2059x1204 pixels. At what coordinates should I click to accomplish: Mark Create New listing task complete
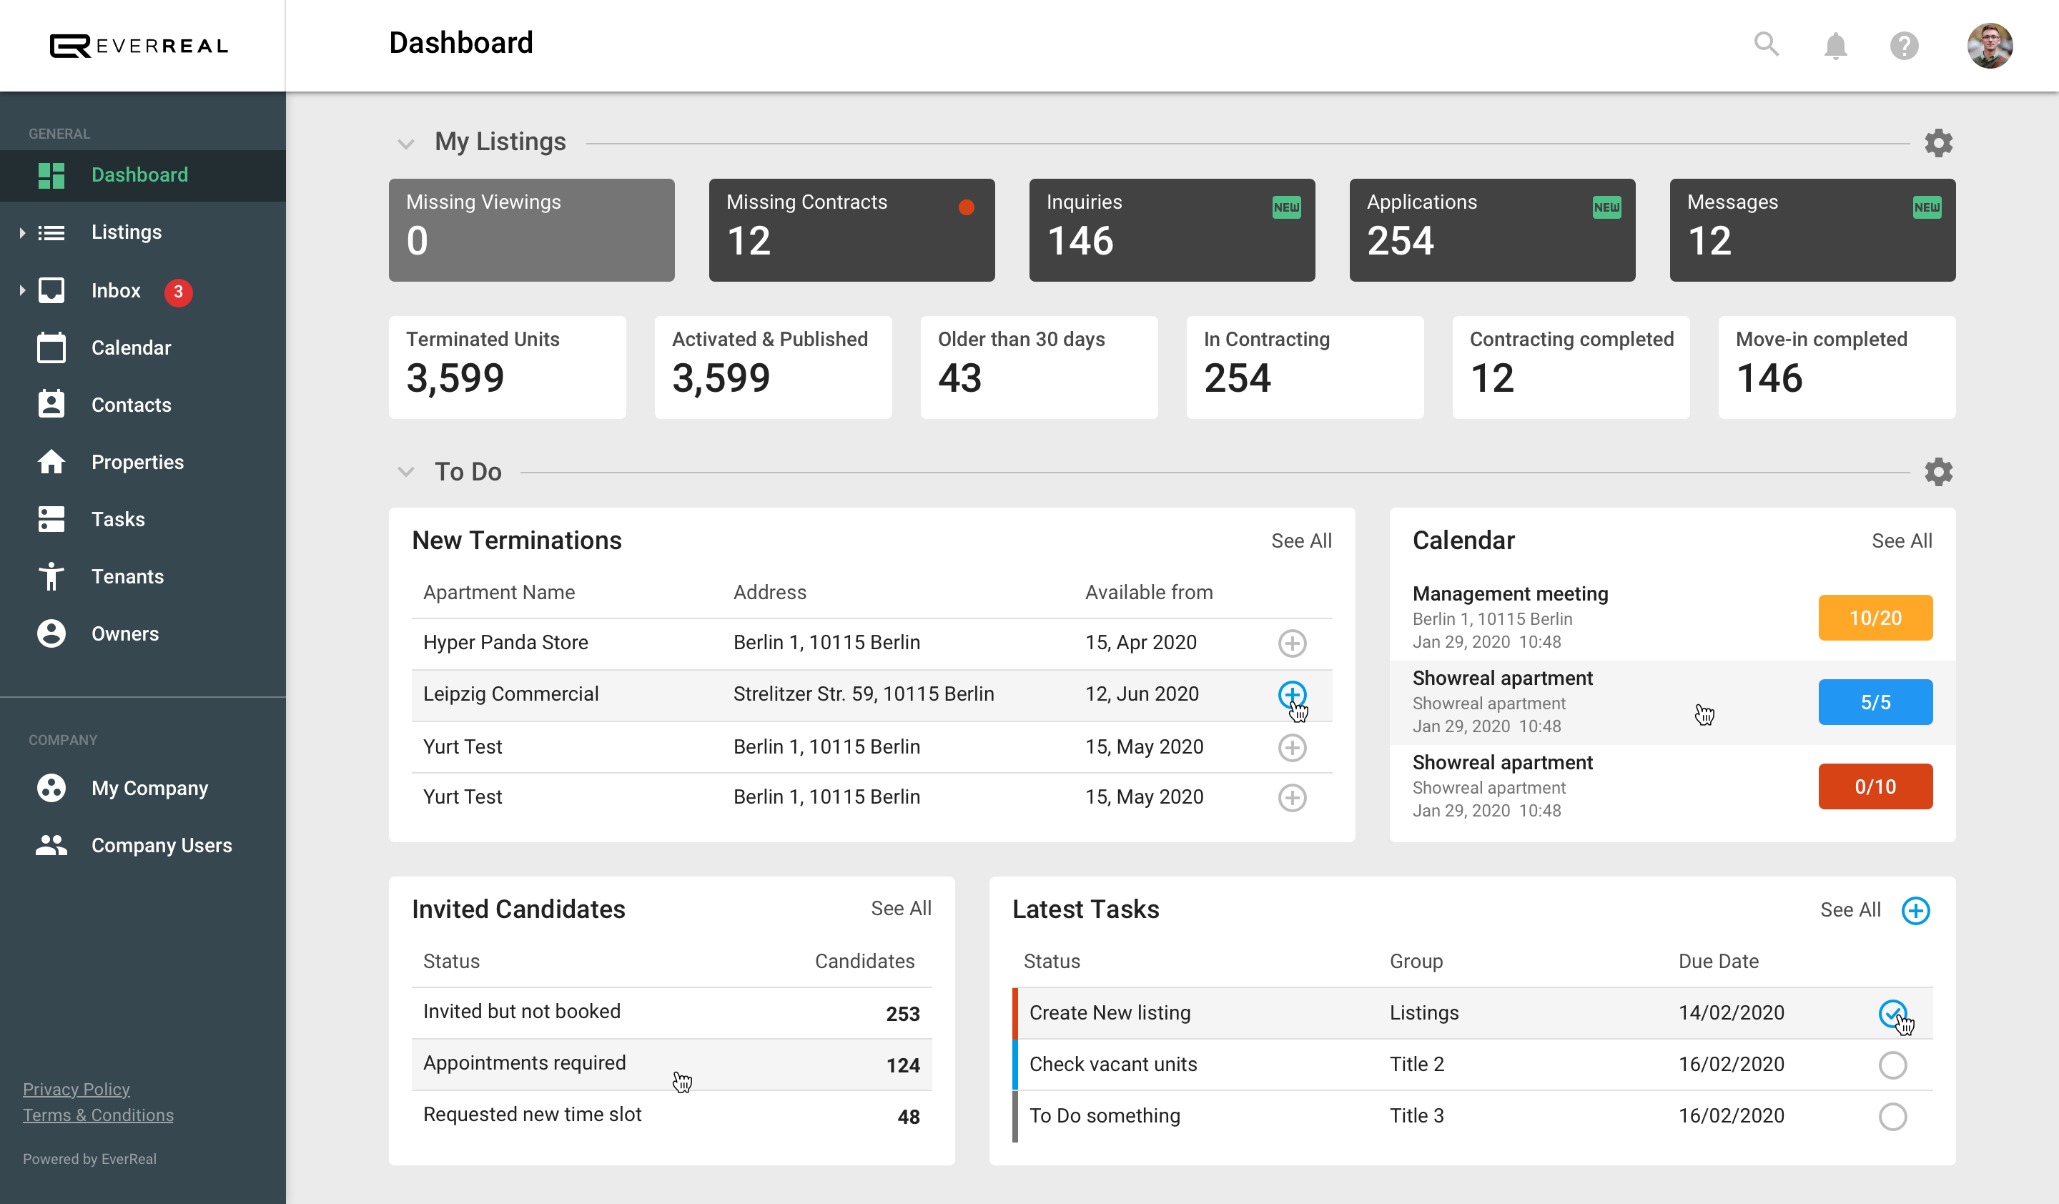(x=1892, y=1013)
